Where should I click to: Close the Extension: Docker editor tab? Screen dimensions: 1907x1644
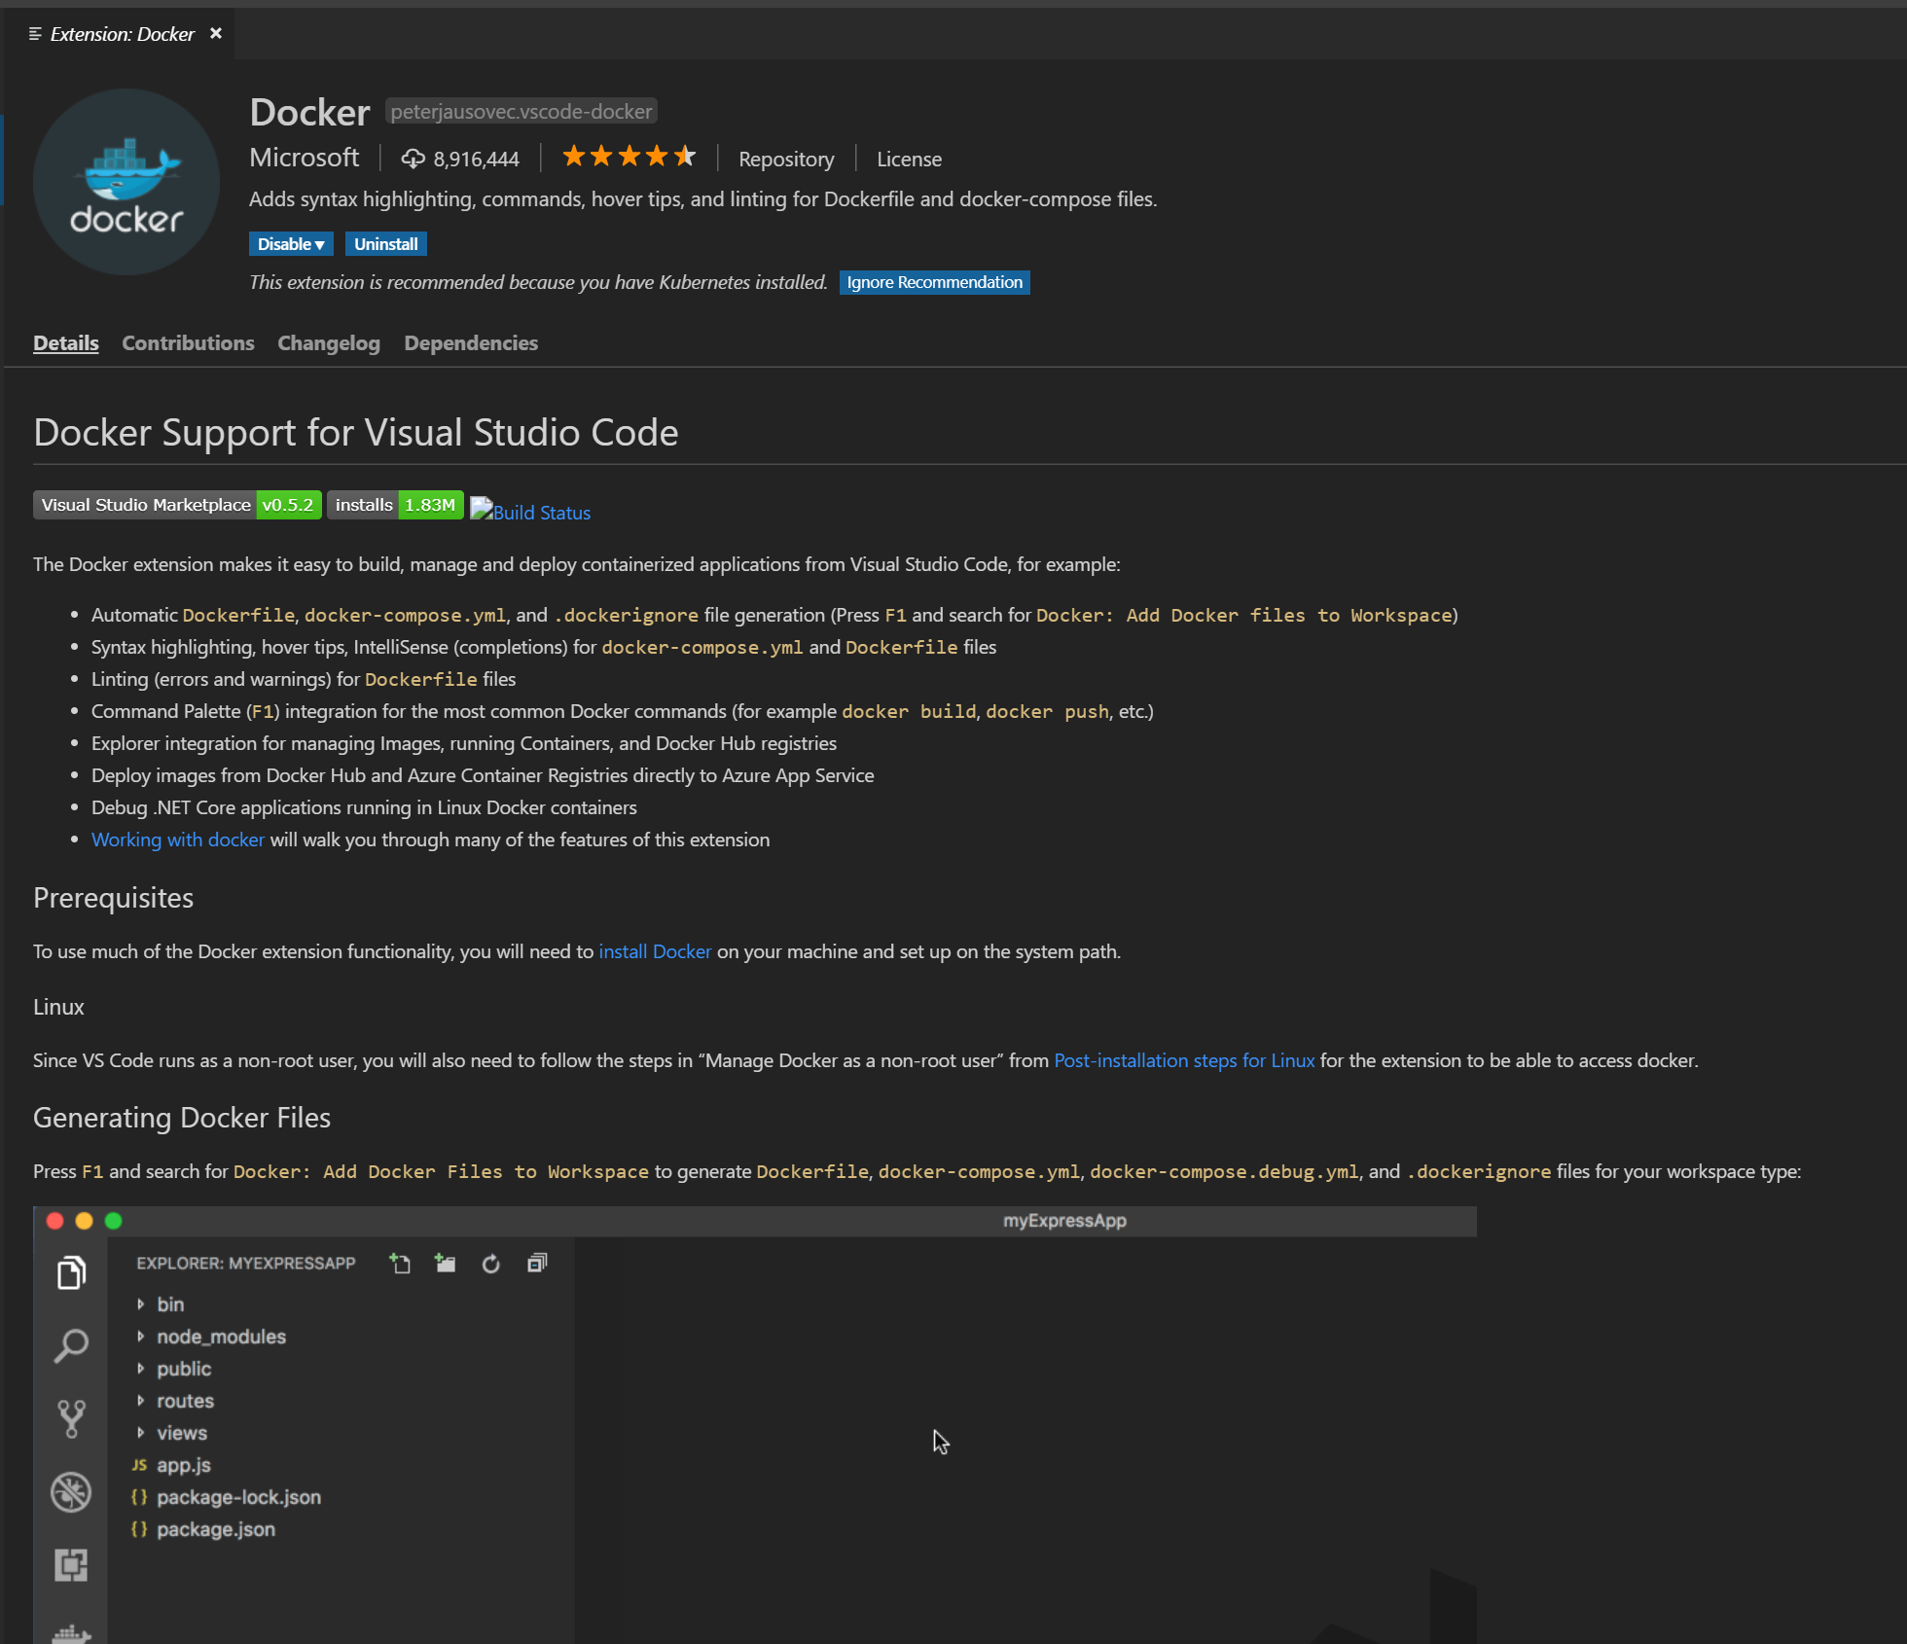(x=216, y=33)
